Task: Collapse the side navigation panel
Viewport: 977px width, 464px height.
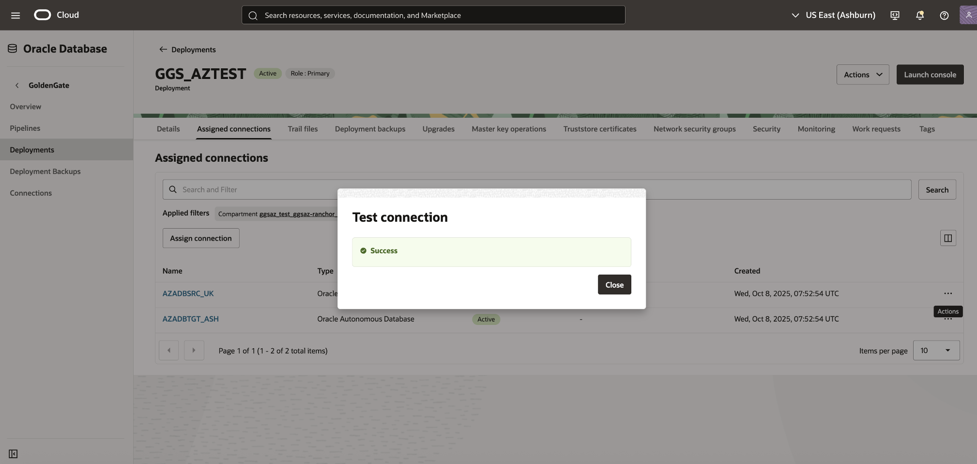Action: point(13,454)
